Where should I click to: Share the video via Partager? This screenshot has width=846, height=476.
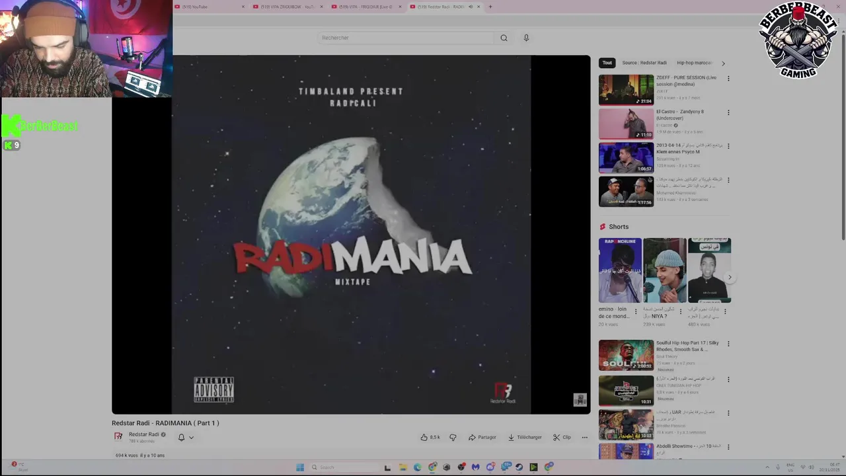(482, 437)
